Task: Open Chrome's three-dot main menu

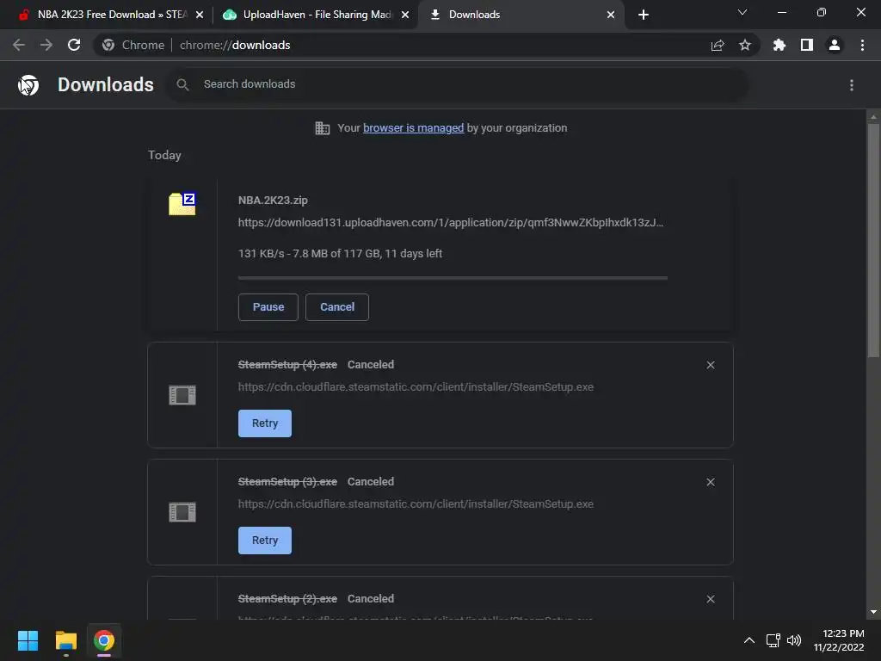Action: point(862,45)
